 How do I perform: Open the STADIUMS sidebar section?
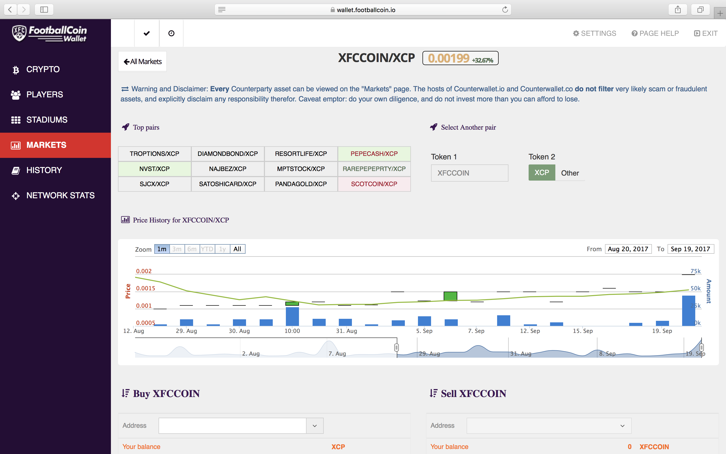click(x=55, y=120)
